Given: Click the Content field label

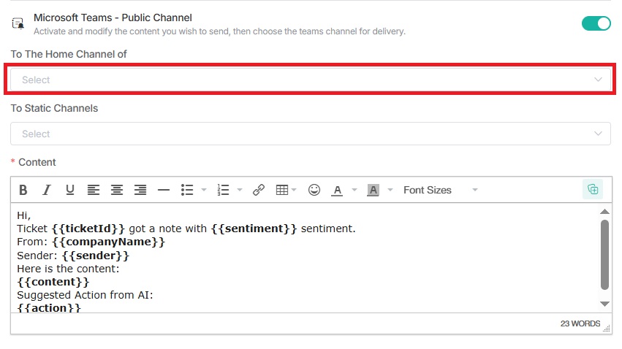Looking at the screenshot, I should tap(37, 162).
